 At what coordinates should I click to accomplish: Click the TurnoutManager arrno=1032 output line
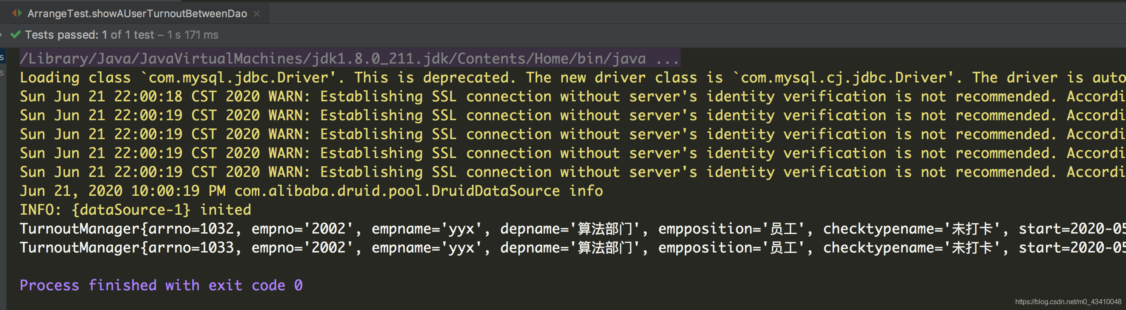pyautogui.click(x=572, y=229)
